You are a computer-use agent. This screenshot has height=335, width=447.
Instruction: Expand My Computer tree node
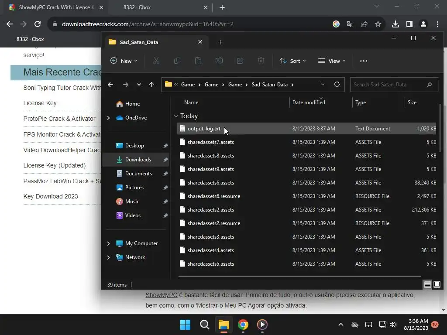pyautogui.click(x=108, y=243)
